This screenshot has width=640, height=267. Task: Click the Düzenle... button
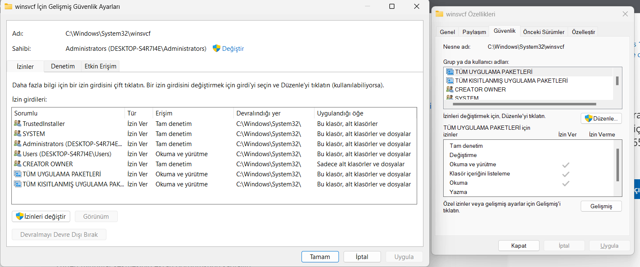[601, 119]
